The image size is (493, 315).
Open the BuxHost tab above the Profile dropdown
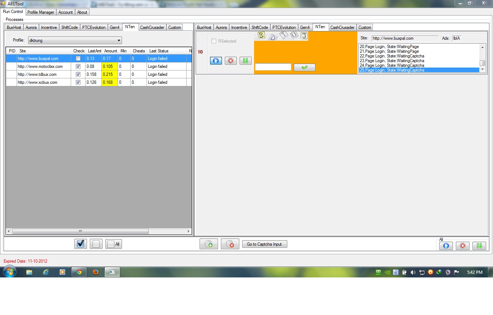pos(14,27)
